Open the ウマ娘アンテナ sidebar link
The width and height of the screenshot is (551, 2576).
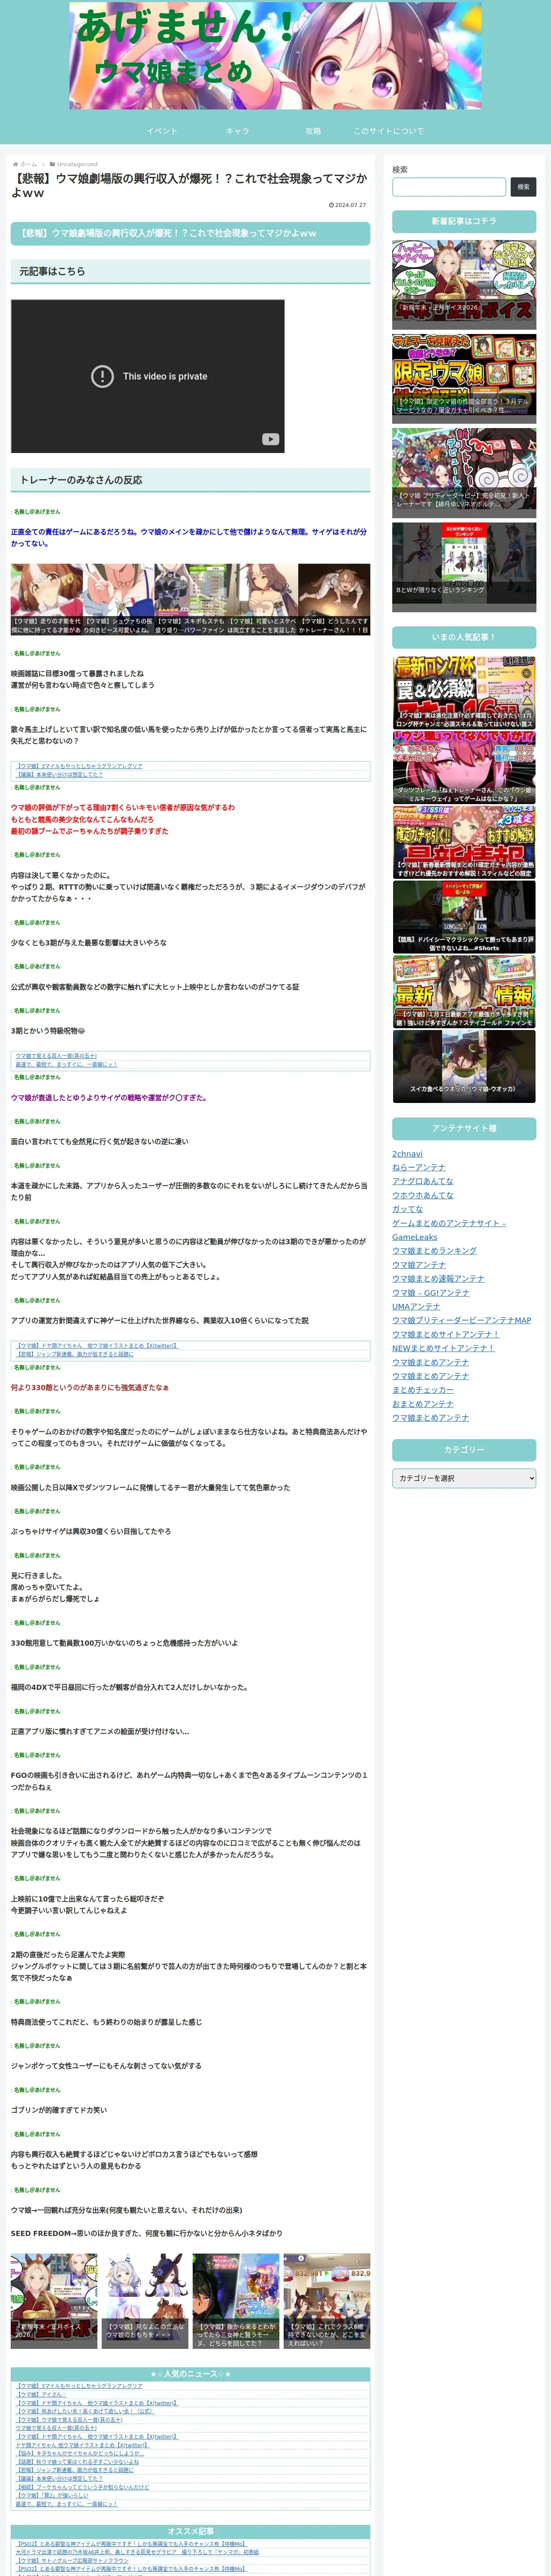(x=419, y=1265)
